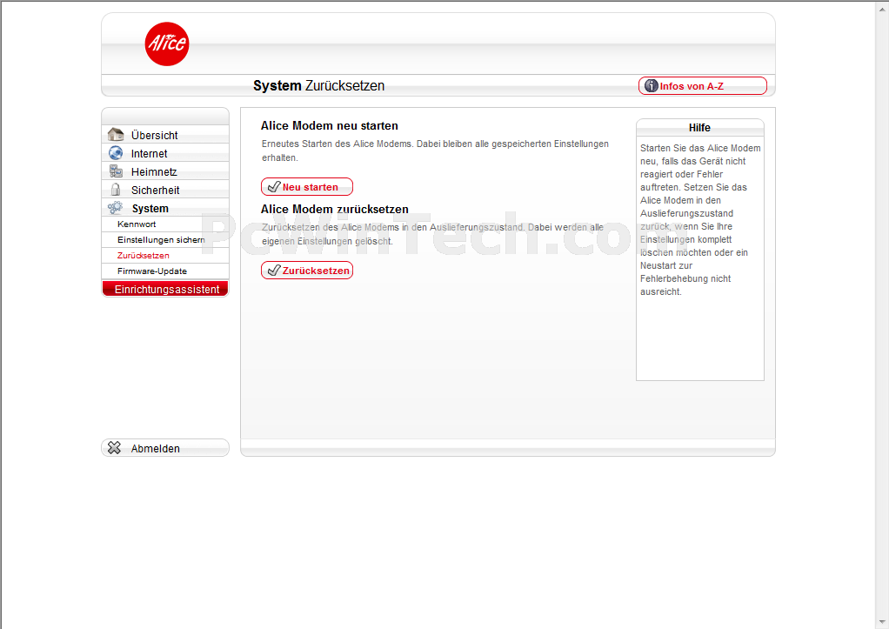The width and height of the screenshot is (889, 629).
Task: Open the Sicherheit menu entry
Action: (x=165, y=190)
